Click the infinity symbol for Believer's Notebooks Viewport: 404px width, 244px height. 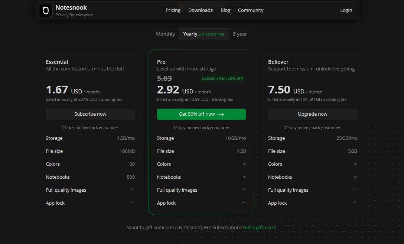pos(355,177)
